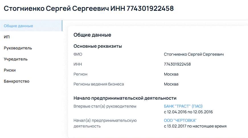The image size is (248, 138).
Task: Click the ФИО value Стогниенко Сергей Сергеевич
Action: [194, 54]
